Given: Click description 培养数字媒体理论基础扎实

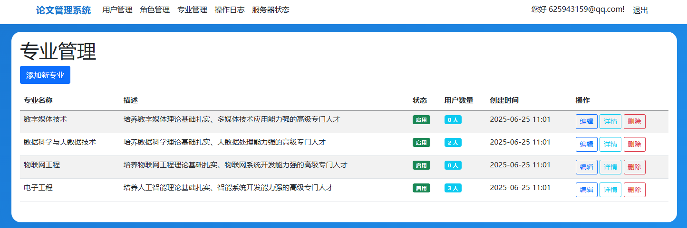Looking at the screenshot, I should [x=232, y=119].
